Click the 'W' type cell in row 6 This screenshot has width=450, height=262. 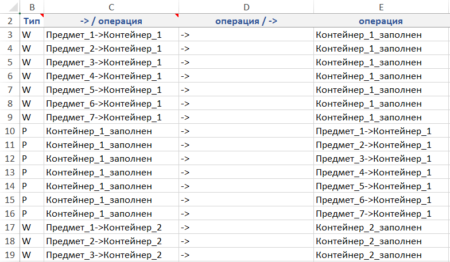tap(32, 76)
